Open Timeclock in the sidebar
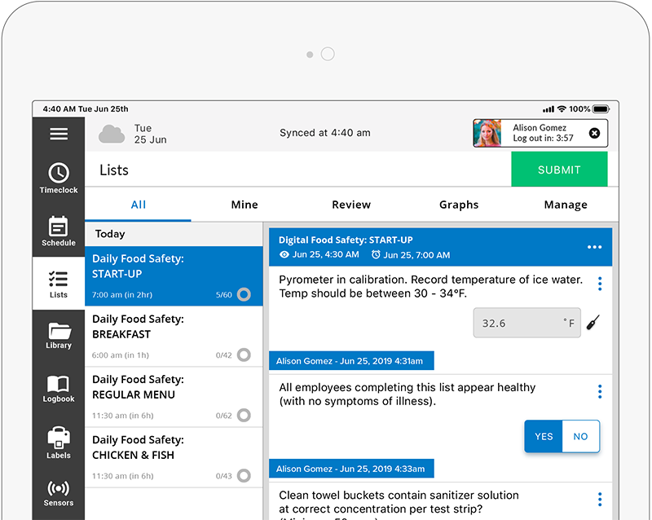This screenshot has height=520, width=652. (x=59, y=178)
